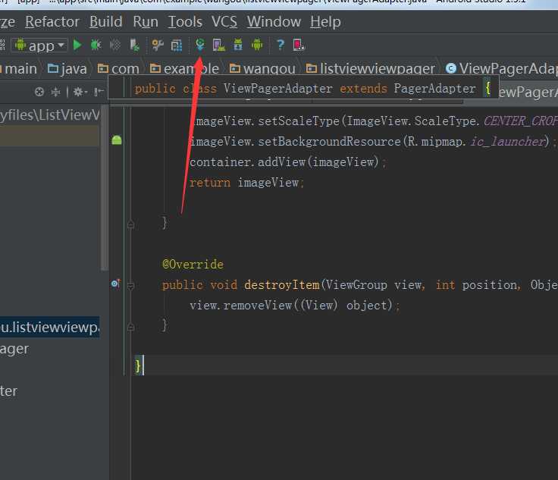This screenshot has height=480, width=558.
Task: Open the Run menu
Action: tap(146, 22)
